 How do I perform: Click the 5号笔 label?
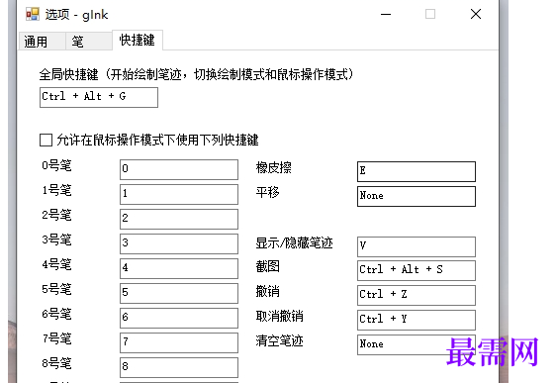(x=56, y=289)
